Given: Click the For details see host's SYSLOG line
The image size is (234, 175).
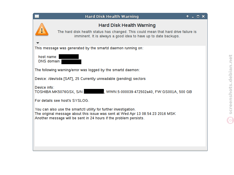Looking at the screenshot, I should (62, 101).
